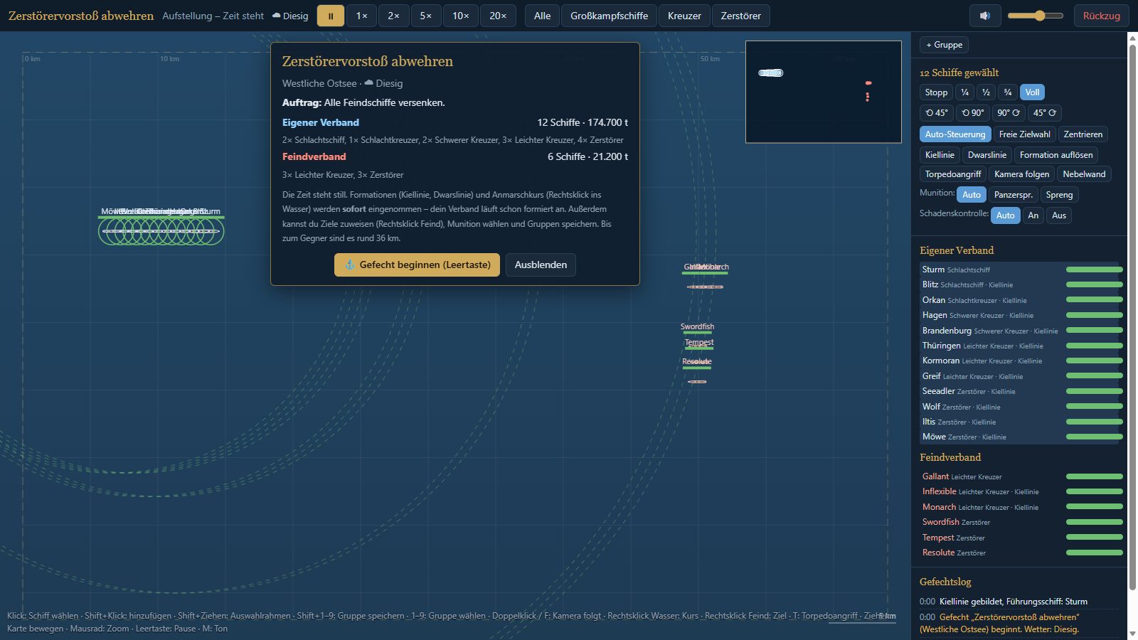The image size is (1138, 640).
Task: Toggle Auto-Steuerung
Action: [955, 134]
